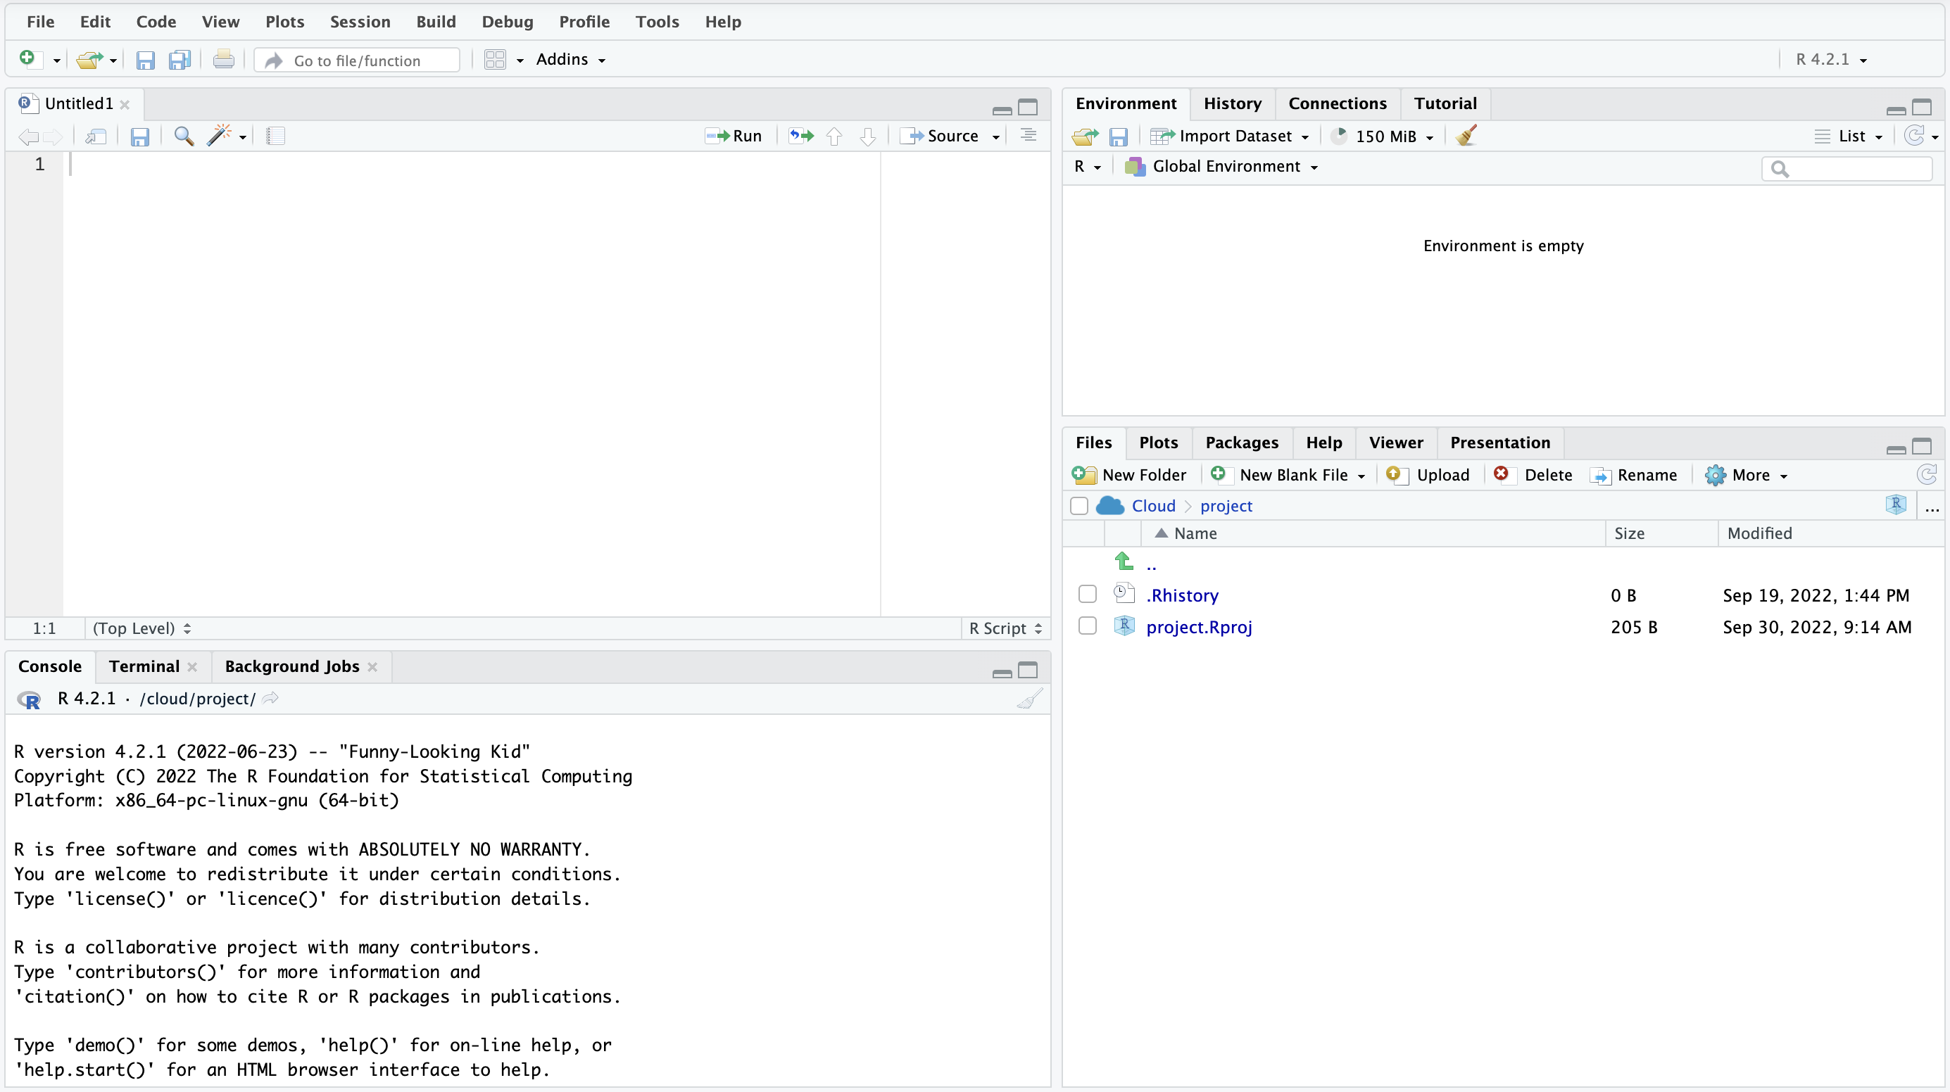Open Find/Replace in the editor
This screenshot has height=1092, width=1950.
point(183,136)
